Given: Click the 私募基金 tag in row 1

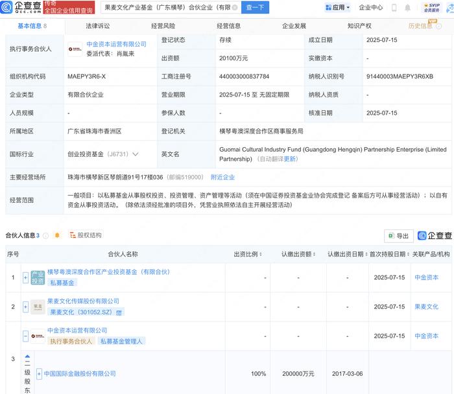Looking at the screenshot, I should (62, 283).
